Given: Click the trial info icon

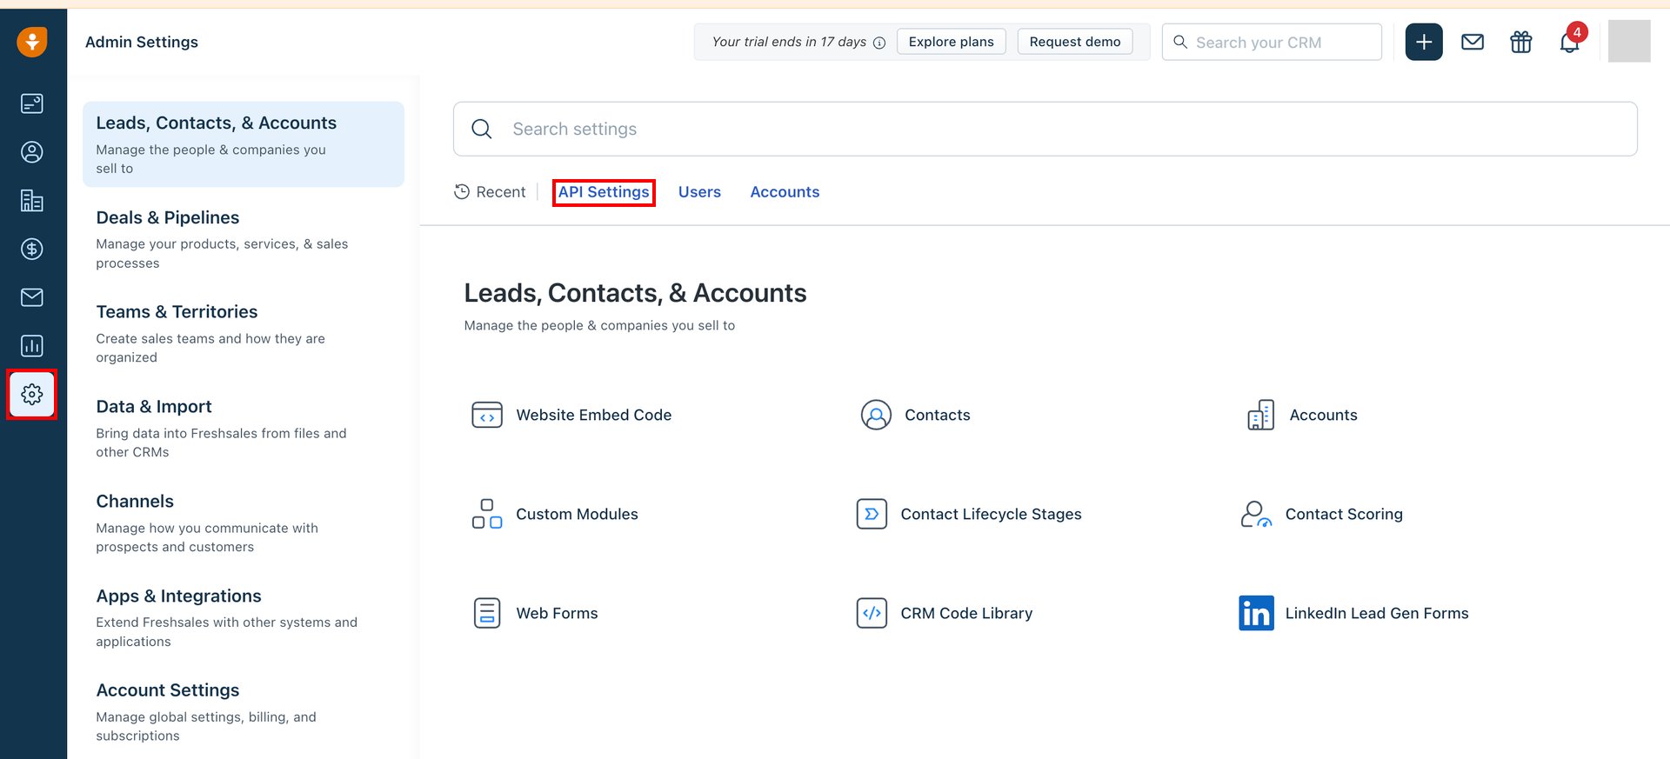Looking at the screenshot, I should point(879,43).
